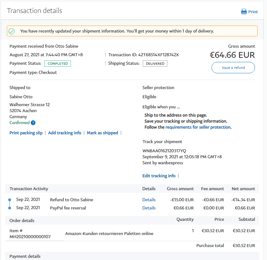Click the COMPLETED payment status badge
The height and width of the screenshot is (260, 267).
point(58,63)
